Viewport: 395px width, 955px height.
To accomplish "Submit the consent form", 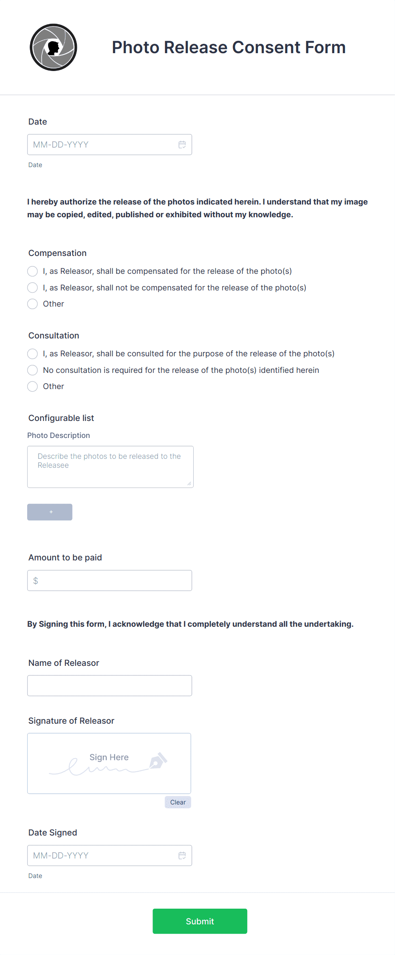I will (x=200, y=921).
